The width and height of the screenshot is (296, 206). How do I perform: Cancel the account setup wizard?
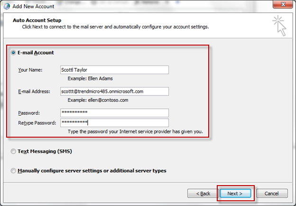tap(271, 194)
